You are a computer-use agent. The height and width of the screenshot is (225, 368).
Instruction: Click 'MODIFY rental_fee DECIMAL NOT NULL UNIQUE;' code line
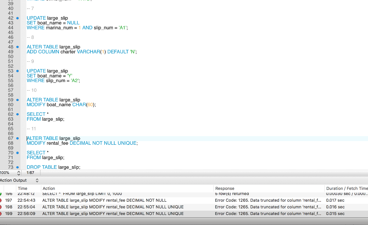[82, 143]
